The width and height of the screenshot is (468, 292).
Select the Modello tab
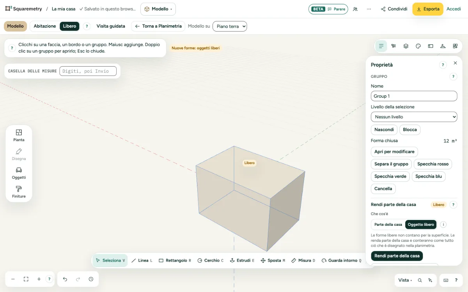[16, 26]
